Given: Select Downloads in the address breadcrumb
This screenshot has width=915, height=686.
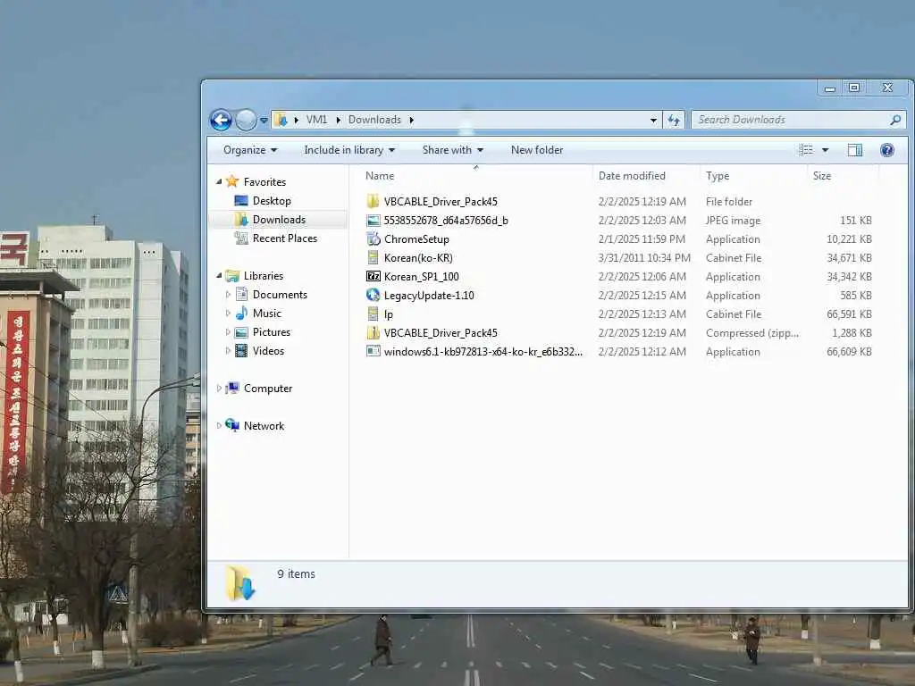Looking at the screenshot, I should click(x=374, y=120).
